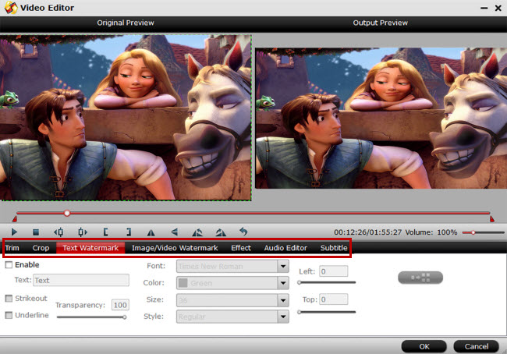Click the Green color swatch
The height and width of the screenshot is (354, 507).
183,283
